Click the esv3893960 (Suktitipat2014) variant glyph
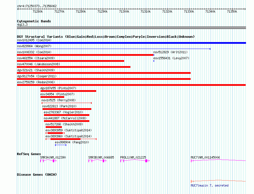 (71, 139)
